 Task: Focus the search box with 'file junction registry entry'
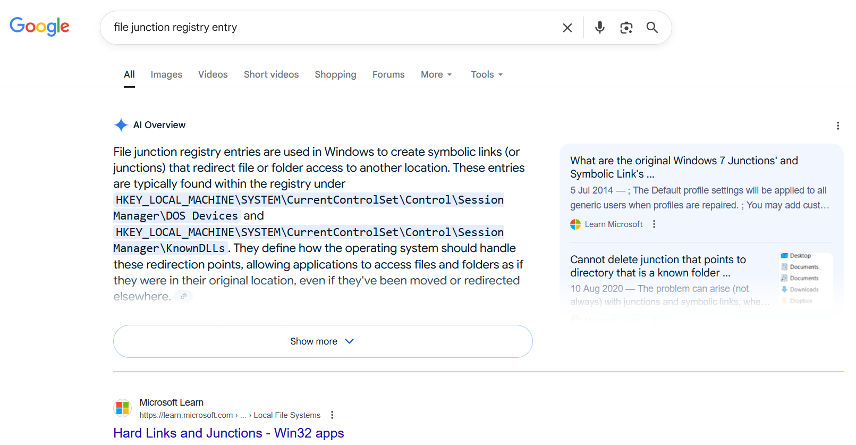point(332,28)
